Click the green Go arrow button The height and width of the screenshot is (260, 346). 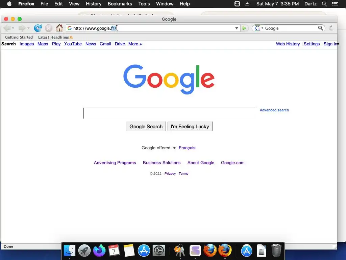click(244, 28)
